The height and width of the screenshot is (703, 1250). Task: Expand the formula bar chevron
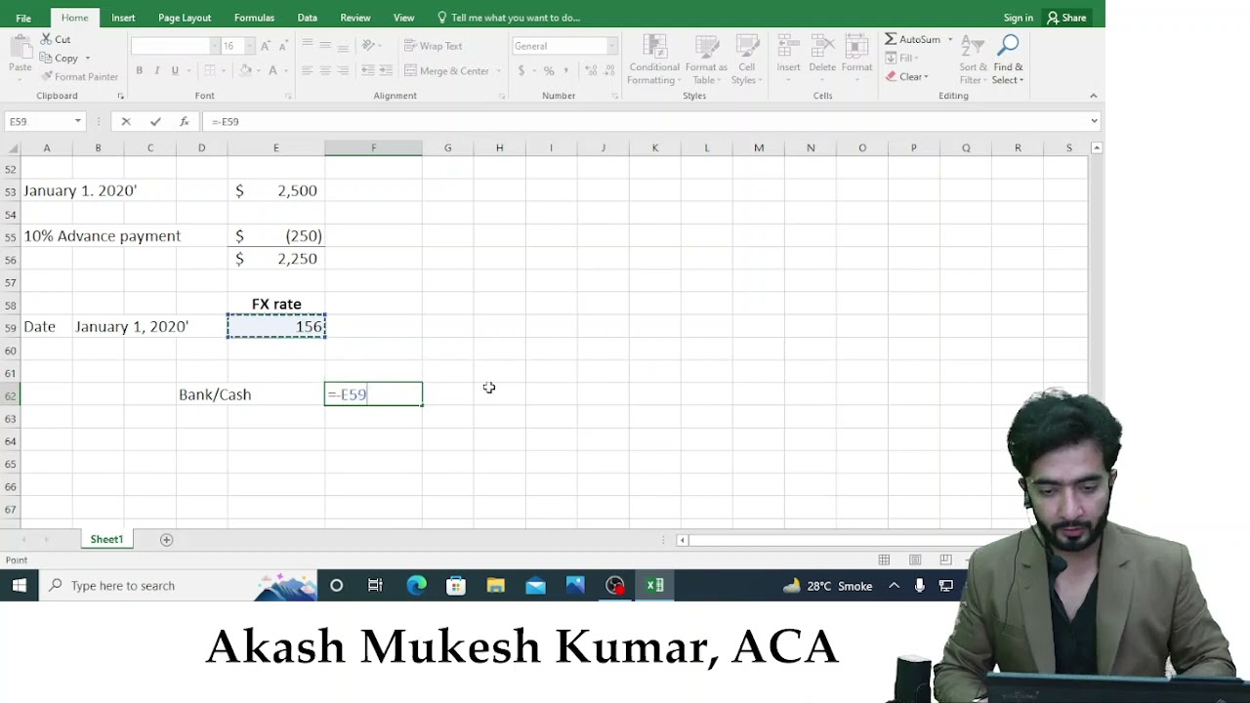click(1094, 121)
